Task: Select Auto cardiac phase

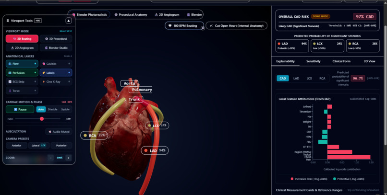Action: point(41,109)
